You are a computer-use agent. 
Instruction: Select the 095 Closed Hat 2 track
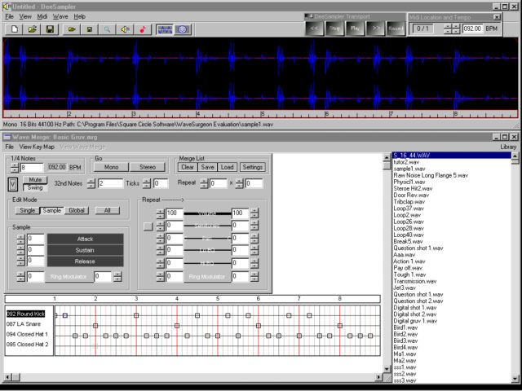click(x=27, y=345)
